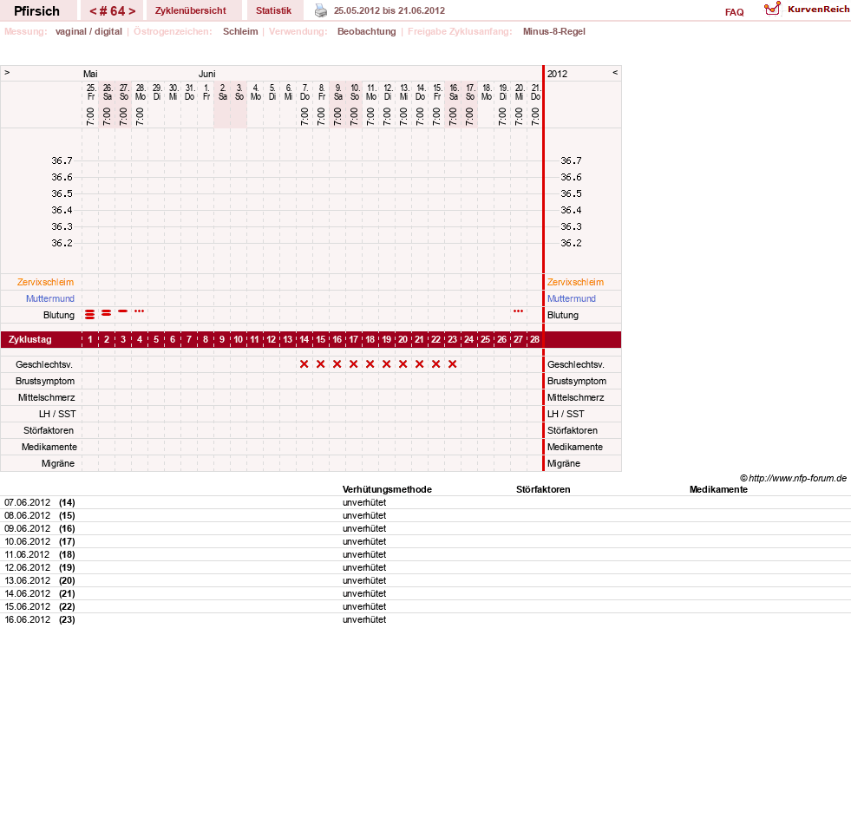
Task: Click the left Zervixschleim row label
Action: click(x=46, y=282)
